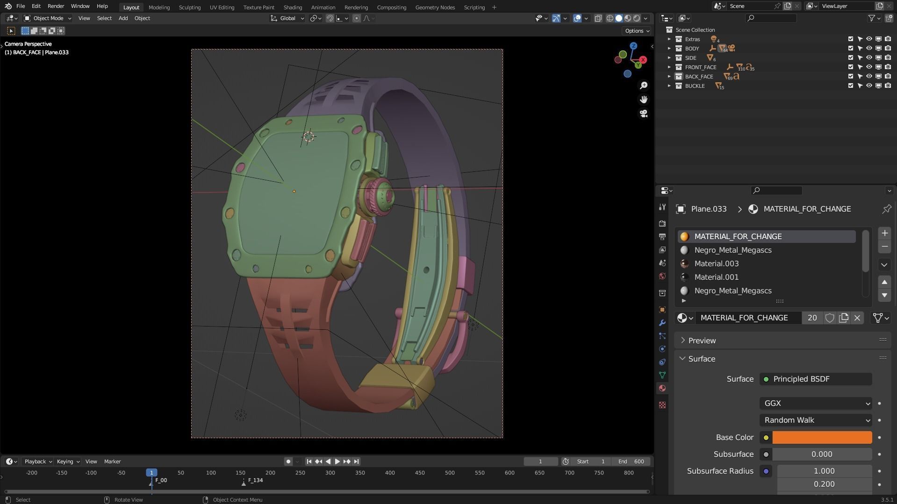Open the Object Mode dropdown
897x504 pixels.
(x=48, y=18)
